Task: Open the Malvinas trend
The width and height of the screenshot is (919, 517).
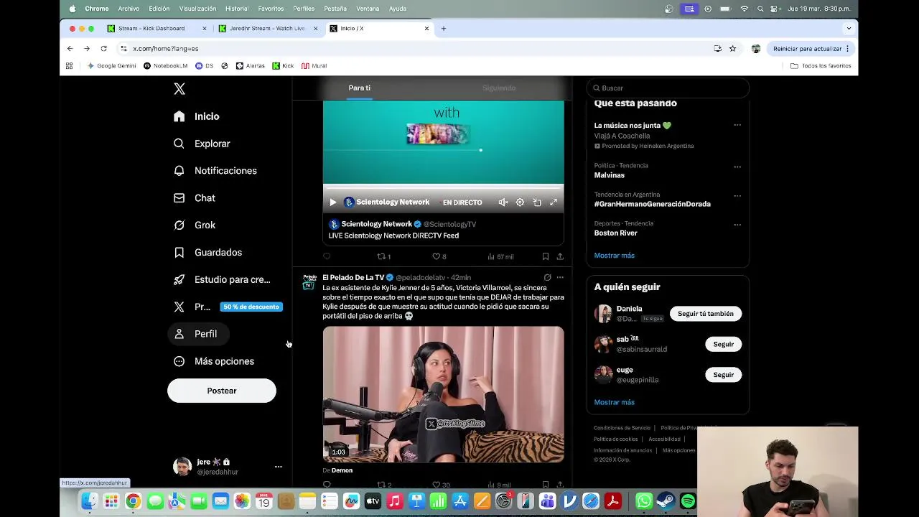Action: tap(609, 175)
